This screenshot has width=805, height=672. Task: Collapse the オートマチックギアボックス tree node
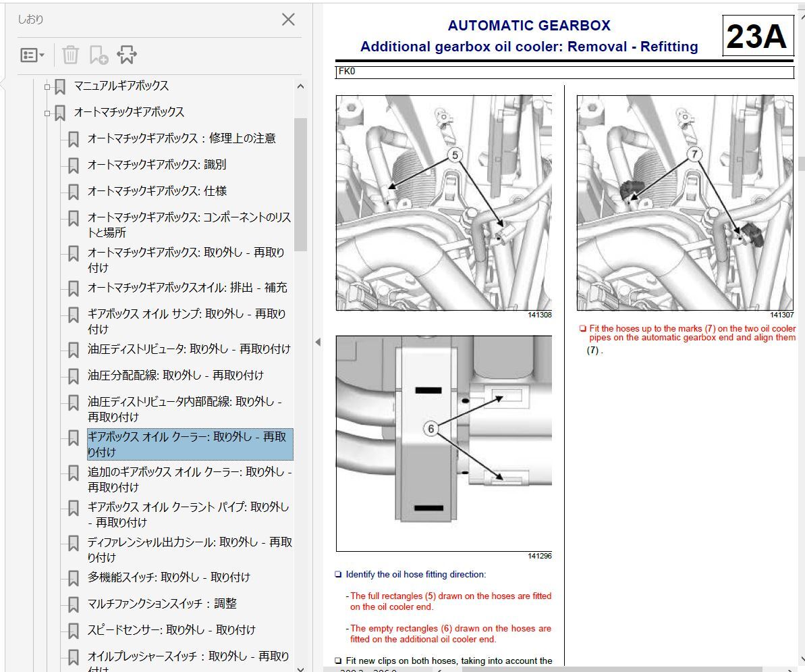pyautogui.click(x=47, y=113)
